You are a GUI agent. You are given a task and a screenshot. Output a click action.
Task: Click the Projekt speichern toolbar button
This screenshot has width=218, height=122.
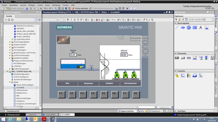pos(16,9)
